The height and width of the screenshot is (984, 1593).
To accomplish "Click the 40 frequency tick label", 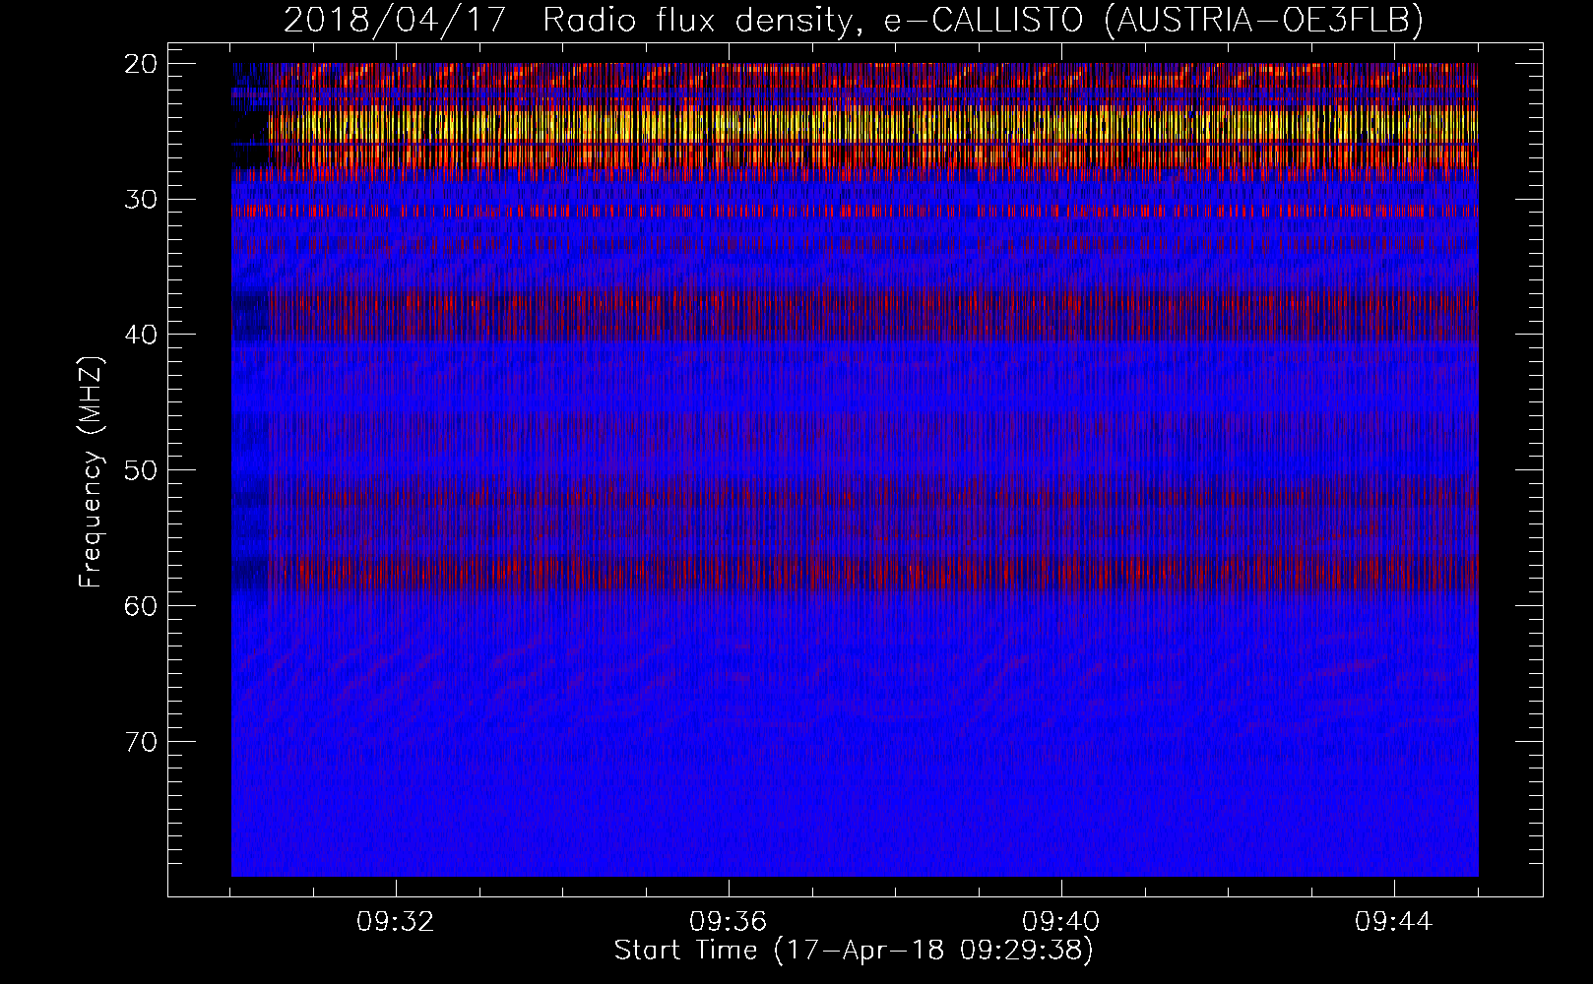I will tap(142, 335).
